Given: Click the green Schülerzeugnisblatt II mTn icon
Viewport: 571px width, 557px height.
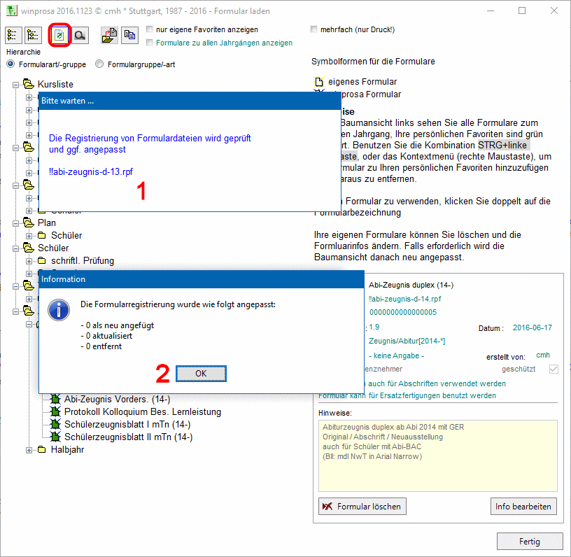Looking at the screenshot, I should click(x=56, y=437).
